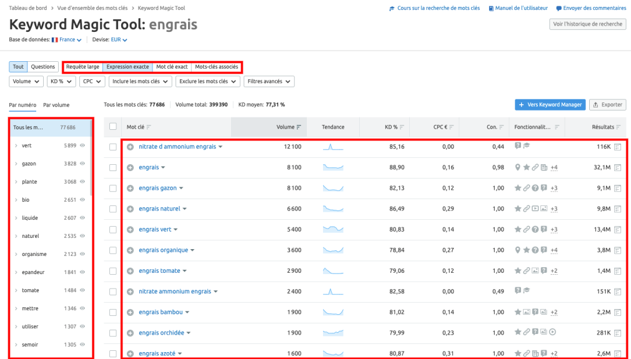Open SERP results icon for 'engrais orchidée'

click(x=618, y=333)
